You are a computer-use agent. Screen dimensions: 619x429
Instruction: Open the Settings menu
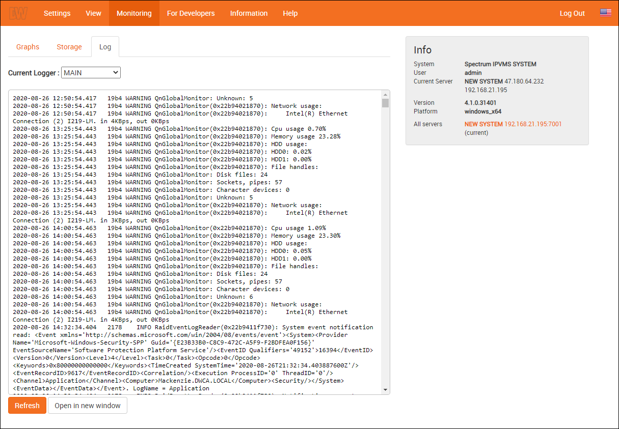(57, 13)
